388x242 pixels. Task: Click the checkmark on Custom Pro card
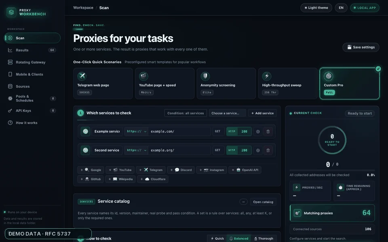click(x=378, y=69)
